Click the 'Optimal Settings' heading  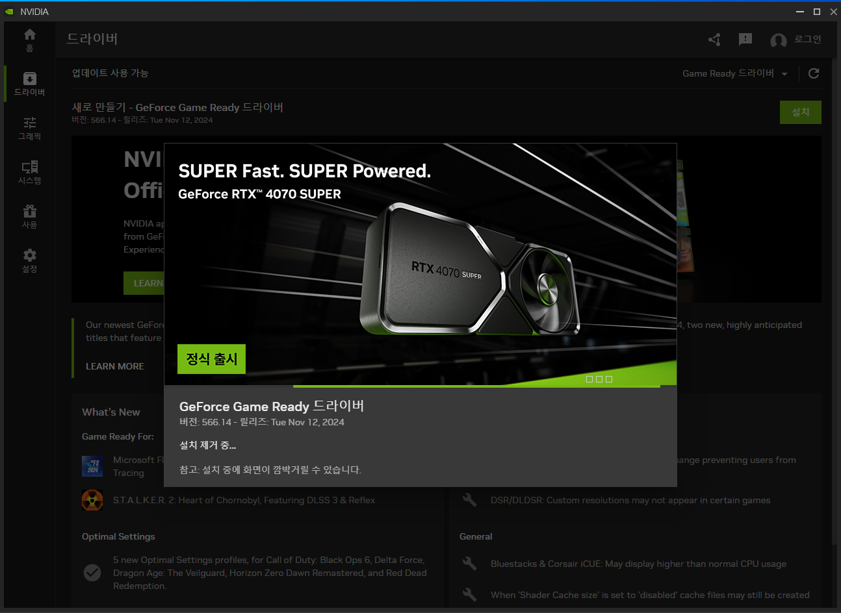click(x=118, y=536)
